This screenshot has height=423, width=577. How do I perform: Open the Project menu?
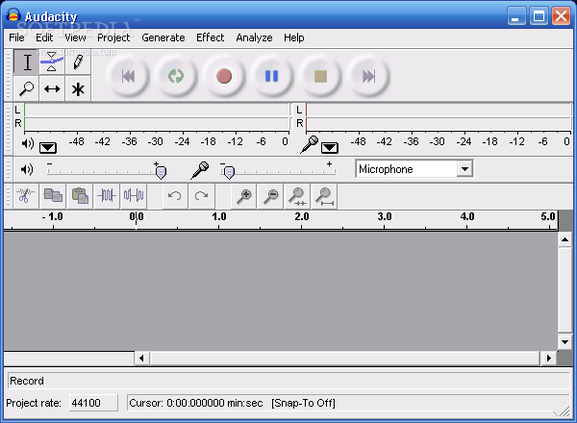[x=113, y=37]
